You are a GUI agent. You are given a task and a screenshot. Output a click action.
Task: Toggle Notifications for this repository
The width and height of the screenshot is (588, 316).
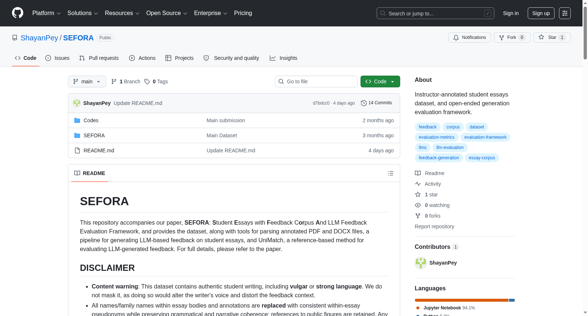click(x=470, y=37)
